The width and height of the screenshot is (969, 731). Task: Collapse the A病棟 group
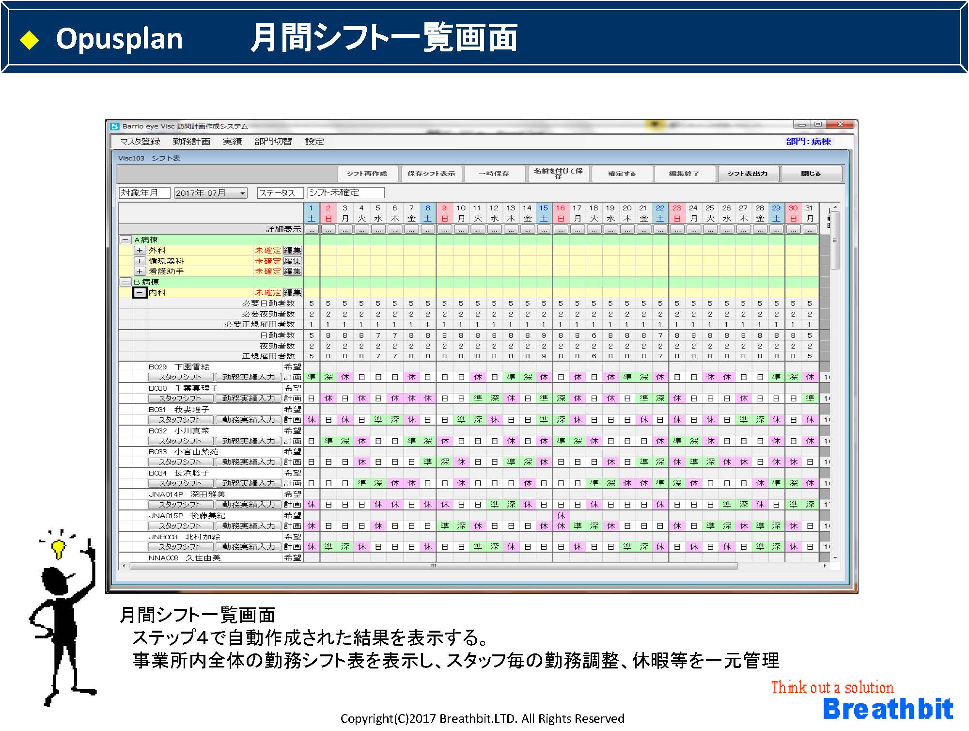pos(125,240)
